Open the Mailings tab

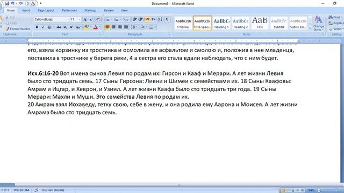[x=90, y=10]
